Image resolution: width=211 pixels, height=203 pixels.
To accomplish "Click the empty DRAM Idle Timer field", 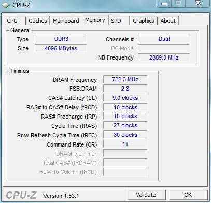I will click(125, 153).
